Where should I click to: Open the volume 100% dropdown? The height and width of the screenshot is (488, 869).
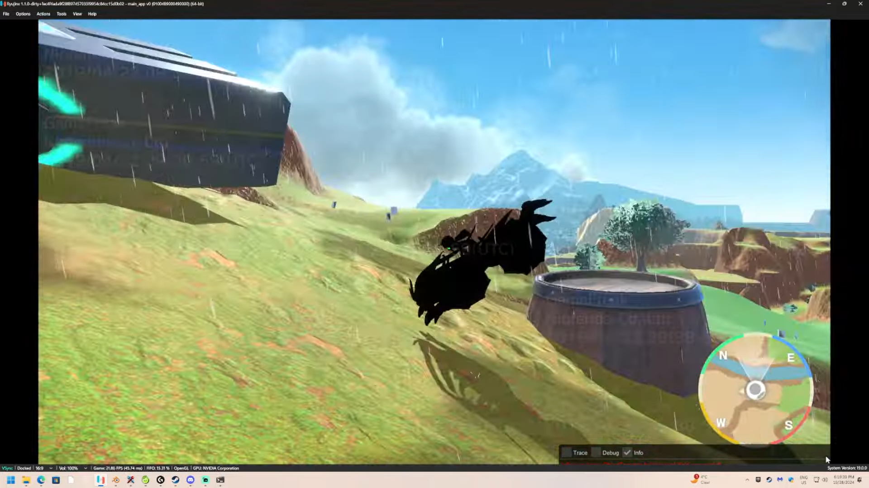(73, 468)
